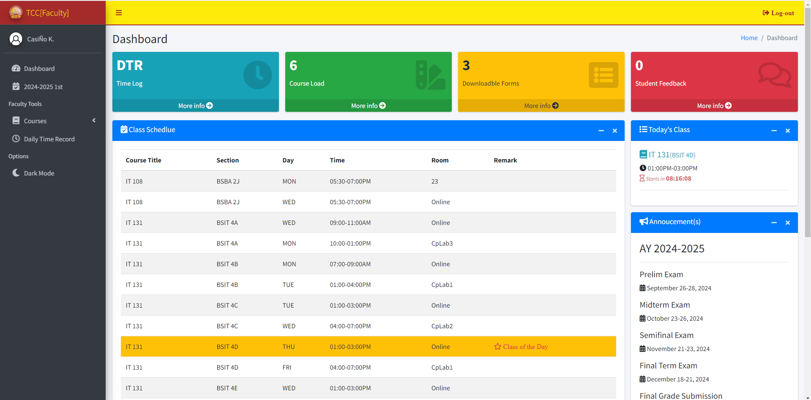
Task: Click the 08:16:08 countdown timer
Action: (678, 178)
